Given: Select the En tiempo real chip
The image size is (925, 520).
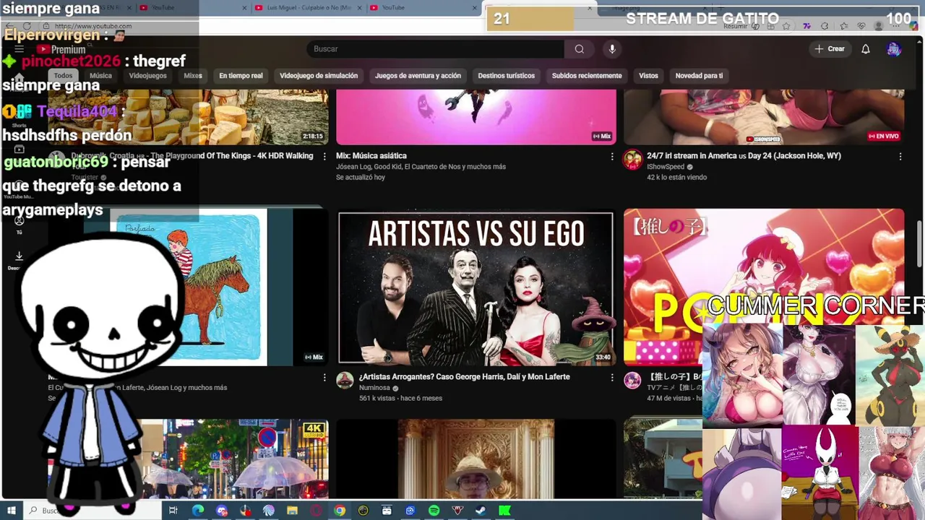Looking at the screenshot, I should point(241,76).
